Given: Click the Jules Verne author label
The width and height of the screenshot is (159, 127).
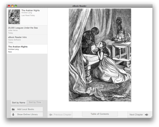Looking at the screenshot, I should (x=13, y=30).
